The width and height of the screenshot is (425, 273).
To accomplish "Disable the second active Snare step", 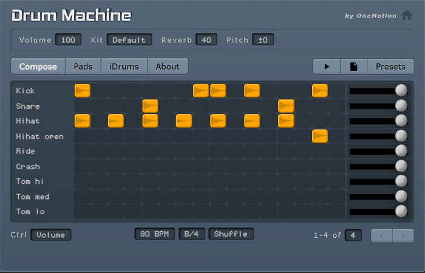I will (x=286, y=106).
